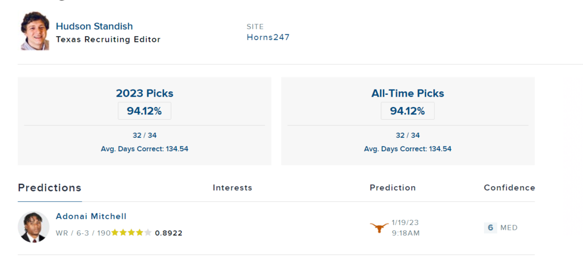Click the Interests column header
Viewport: 583px width, 257px height.
[232, 188]
